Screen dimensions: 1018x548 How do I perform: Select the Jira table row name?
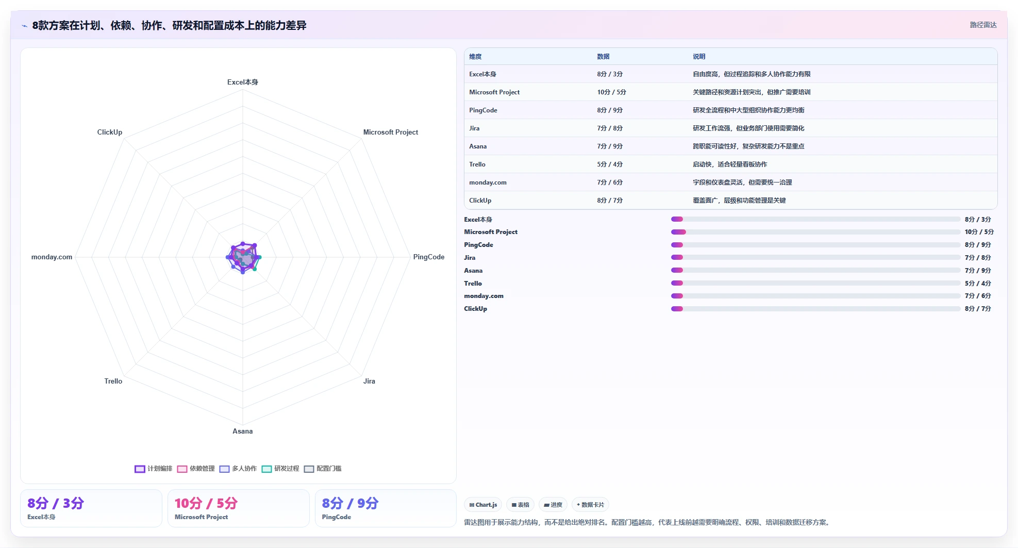[x=474, y=128]
